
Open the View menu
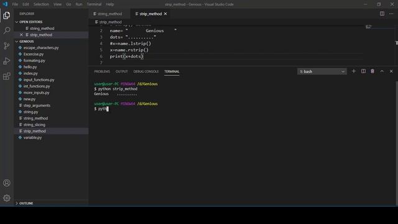[x=57, y=4]
